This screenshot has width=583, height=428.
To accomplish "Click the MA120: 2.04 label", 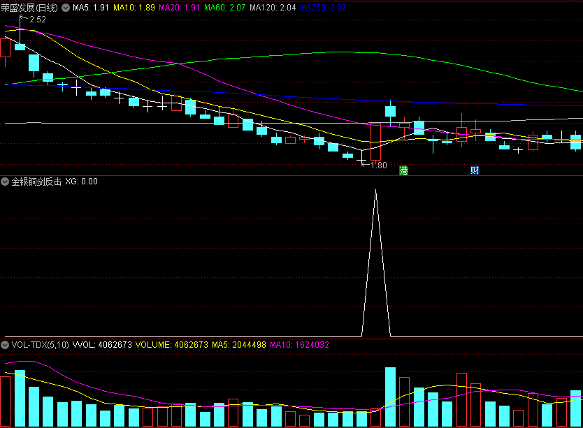I will (x=273, y=8).
